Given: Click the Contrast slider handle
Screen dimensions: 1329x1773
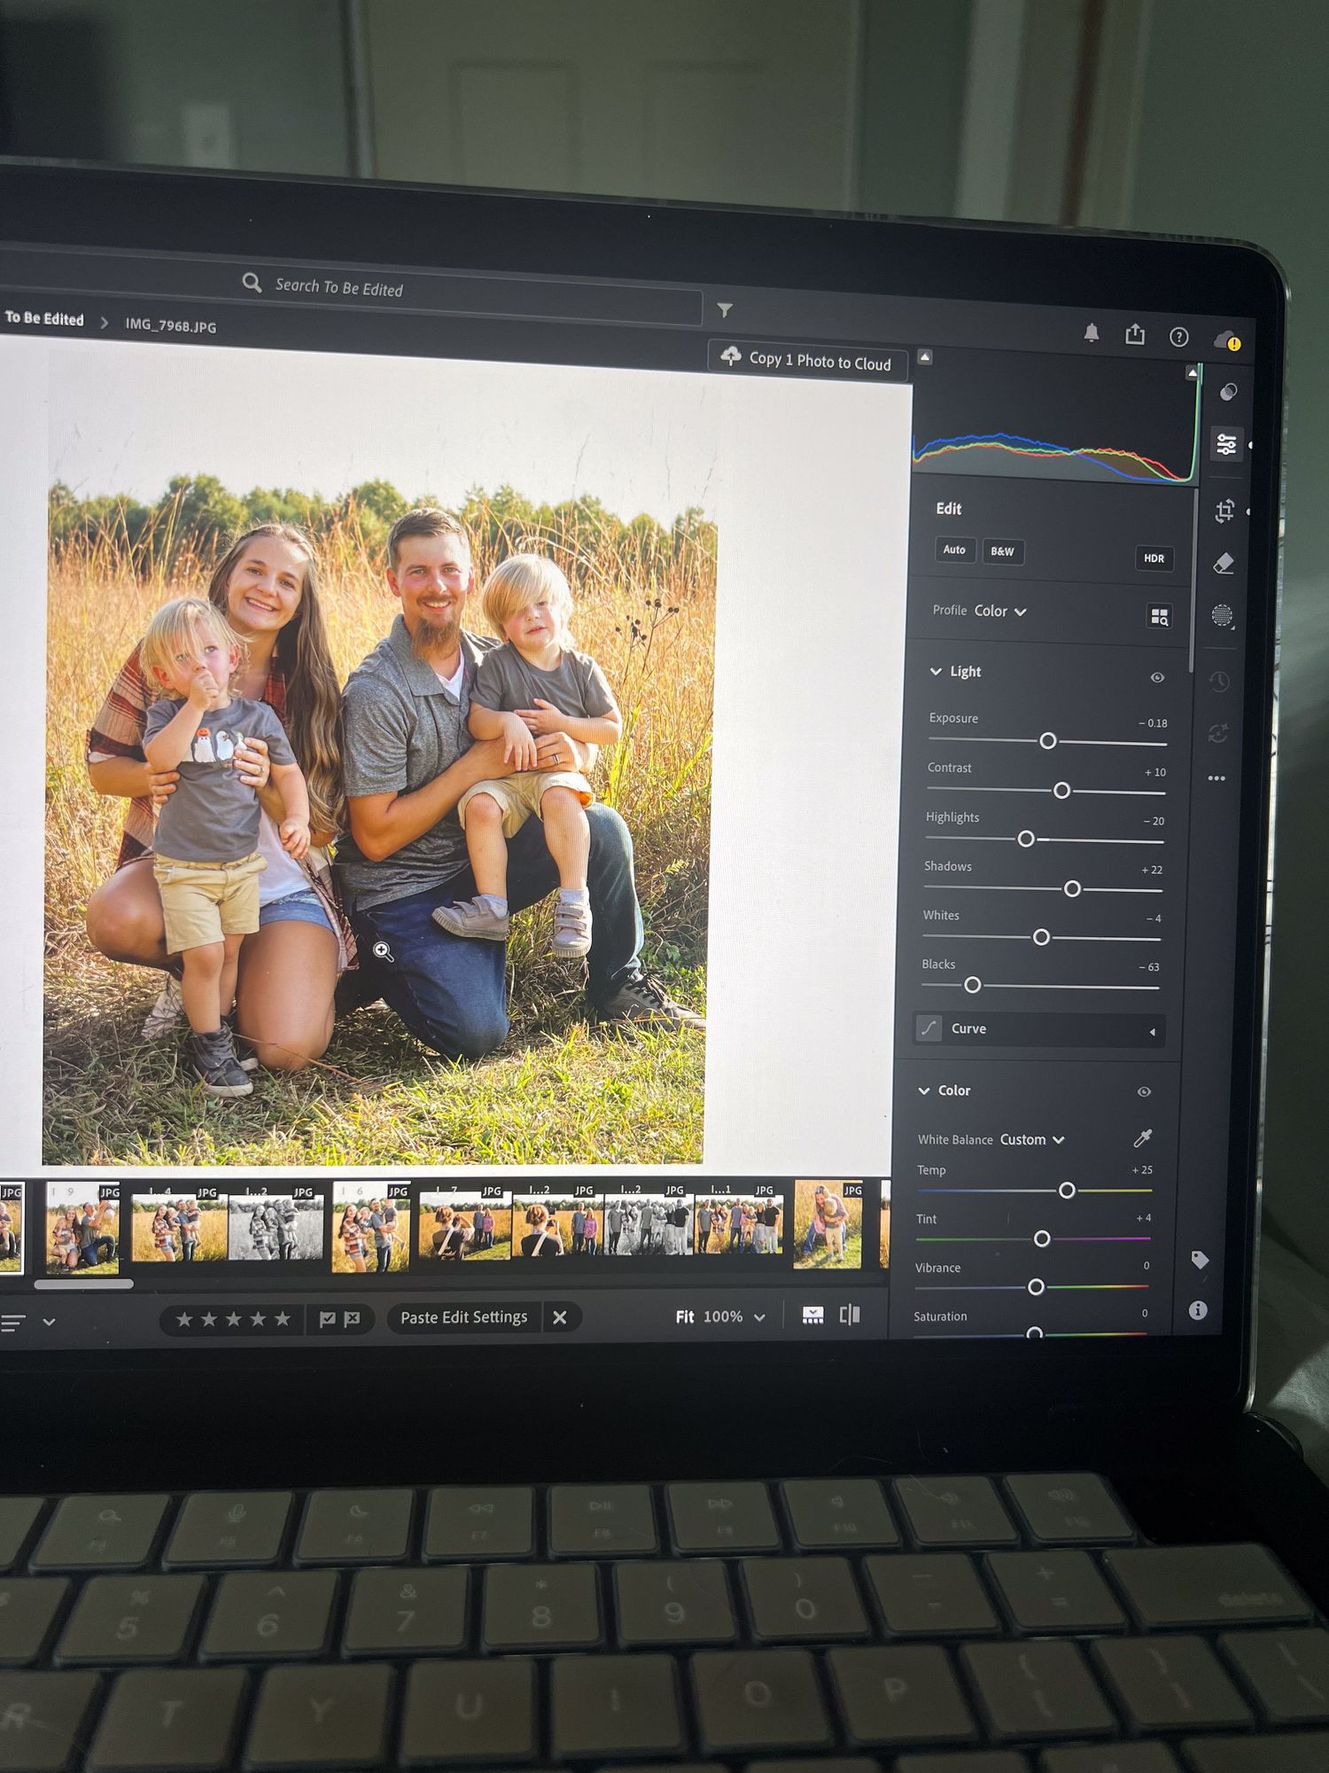Looking at the screenshot, I should [1061, 790].
